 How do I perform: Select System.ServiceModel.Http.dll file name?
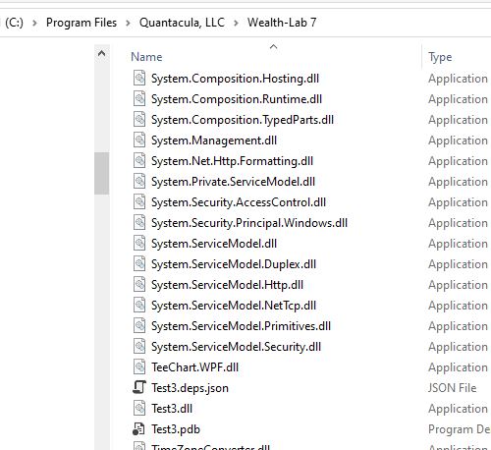(227, 285)
